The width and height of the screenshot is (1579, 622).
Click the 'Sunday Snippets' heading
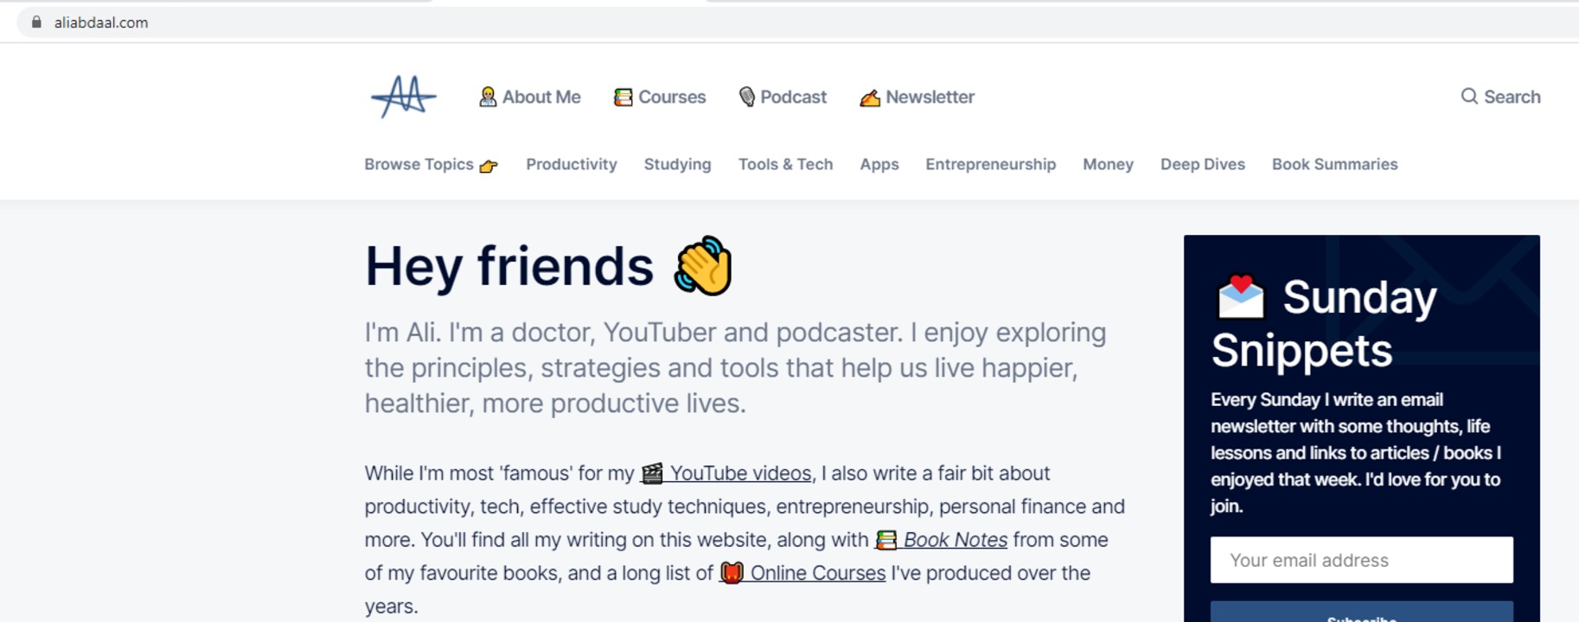pos(1325,323)
